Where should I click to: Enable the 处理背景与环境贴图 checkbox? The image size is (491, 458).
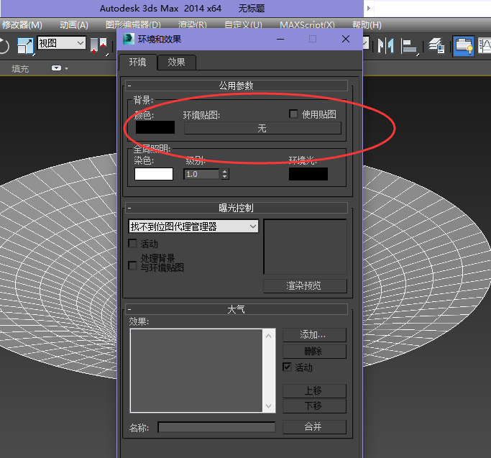[133, 265]
